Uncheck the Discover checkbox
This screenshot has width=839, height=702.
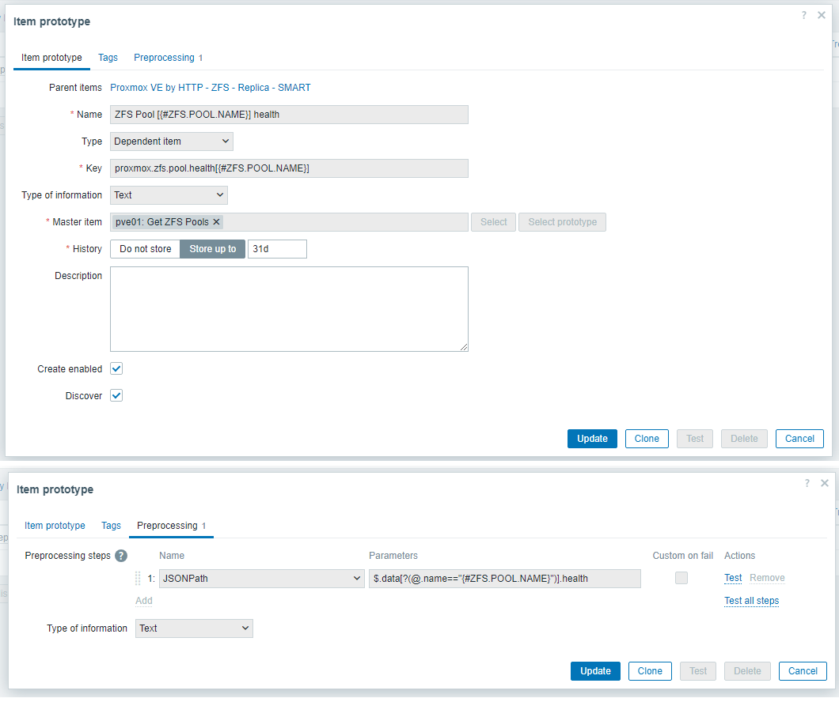[116, 395]
